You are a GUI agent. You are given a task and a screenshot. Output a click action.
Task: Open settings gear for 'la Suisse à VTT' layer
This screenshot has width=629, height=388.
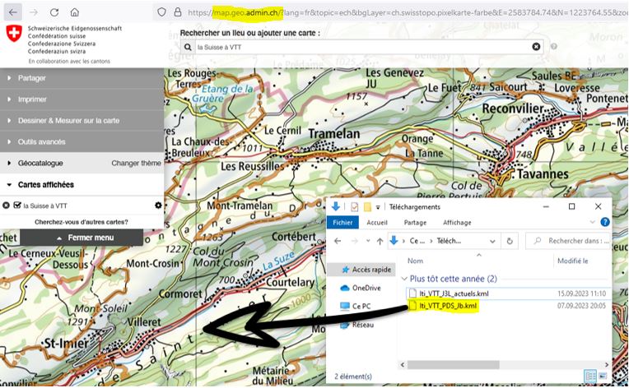tap(158, 206)
